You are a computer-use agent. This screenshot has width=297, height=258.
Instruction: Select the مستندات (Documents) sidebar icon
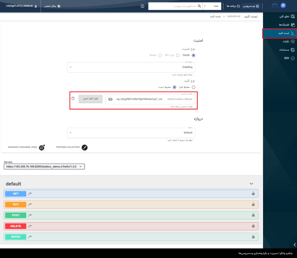point(293,50)
